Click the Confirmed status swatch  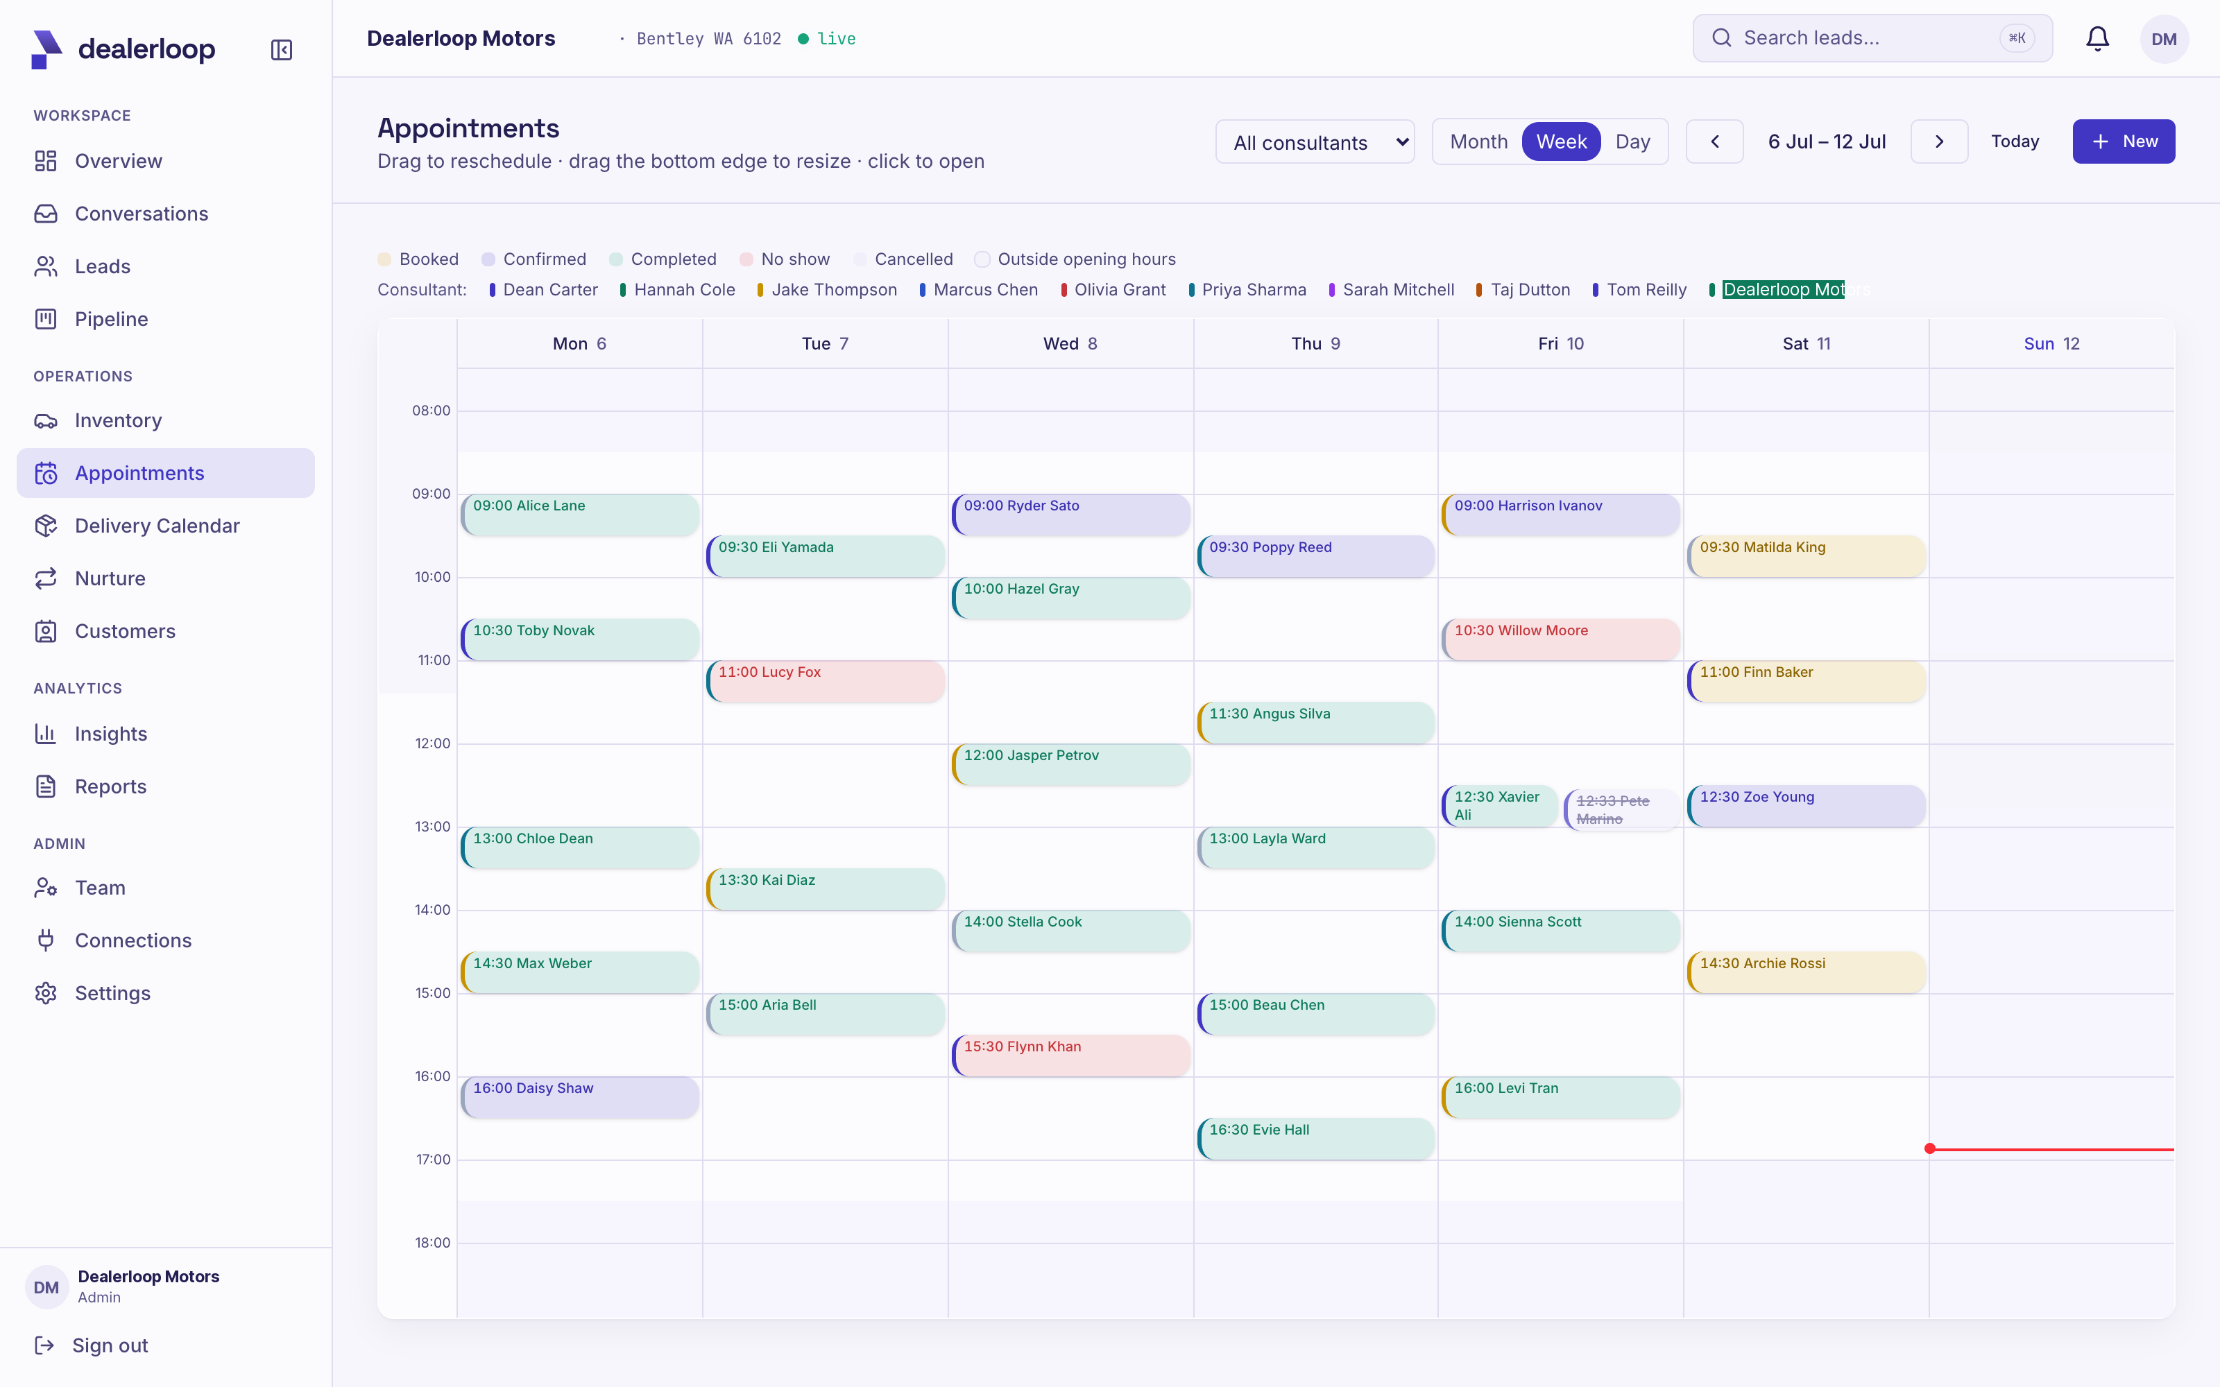coord(488,259)
